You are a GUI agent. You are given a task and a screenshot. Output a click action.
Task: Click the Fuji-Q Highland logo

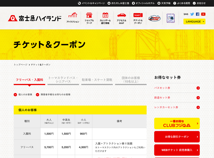35,18
